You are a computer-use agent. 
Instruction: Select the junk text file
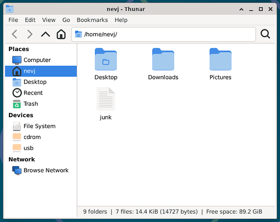point(106,99)
